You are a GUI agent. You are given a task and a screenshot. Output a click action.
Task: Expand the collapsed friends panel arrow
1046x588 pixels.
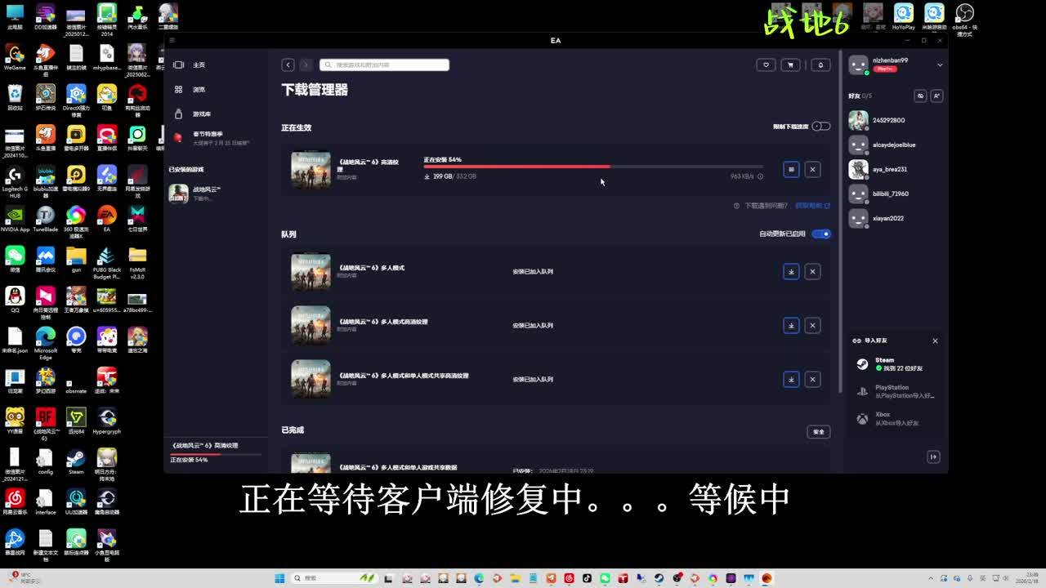click(x=933, y=457)
